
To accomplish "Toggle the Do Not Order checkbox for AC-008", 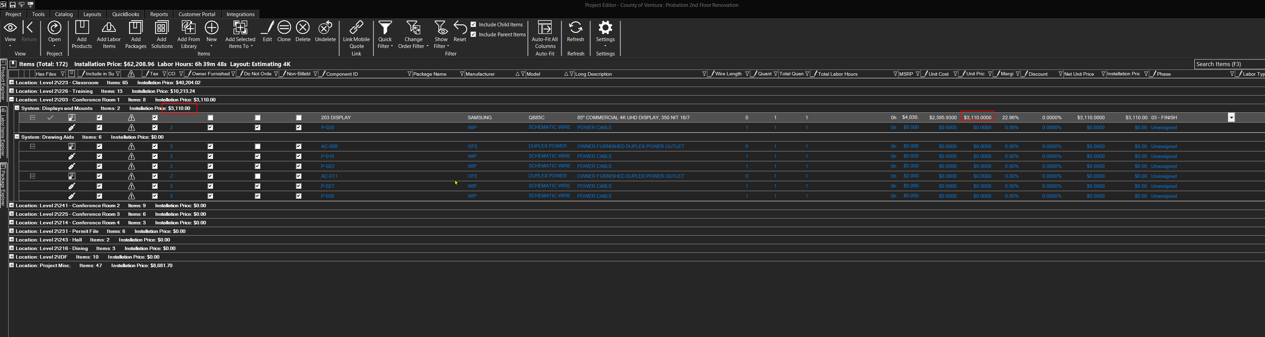I will (x=257, y=146).
